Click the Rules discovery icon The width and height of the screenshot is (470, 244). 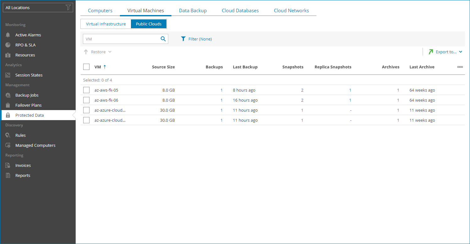[8, 135]
